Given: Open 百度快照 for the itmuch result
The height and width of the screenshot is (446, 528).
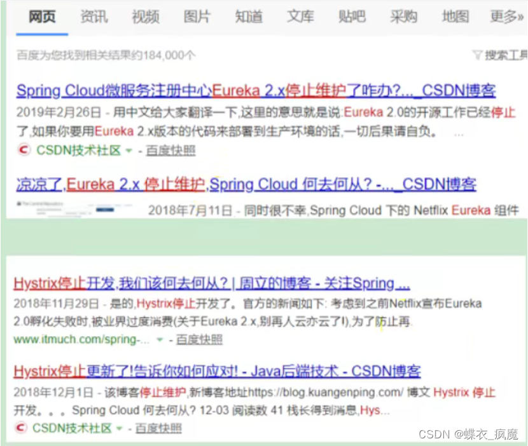Looking at the screenshot, I should (x=199, y=340).
